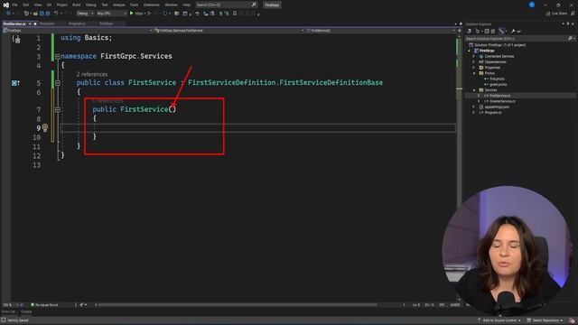Select Program.cs in Solution Explorer
The image size is (578, 325).
(x=493, y=113)
